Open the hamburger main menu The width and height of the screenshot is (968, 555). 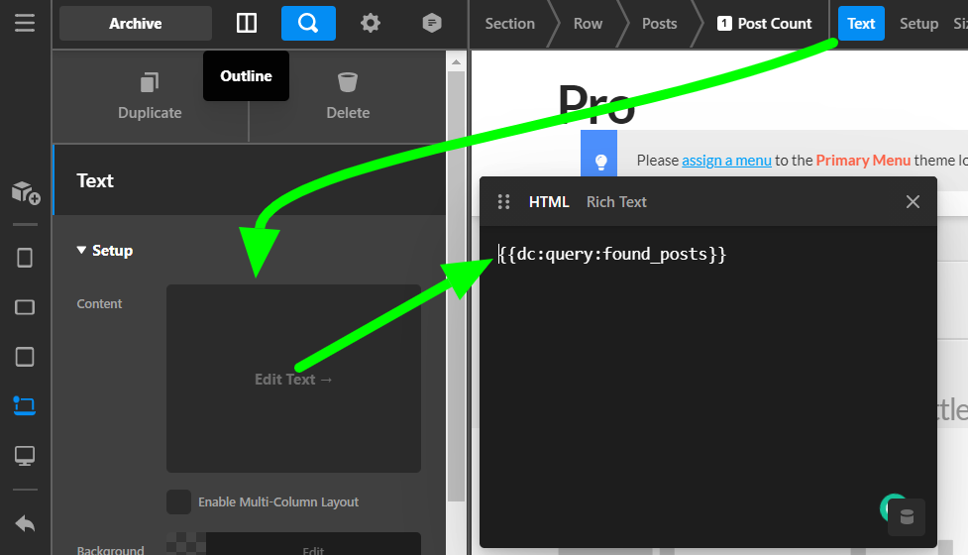tap(25, 23)
